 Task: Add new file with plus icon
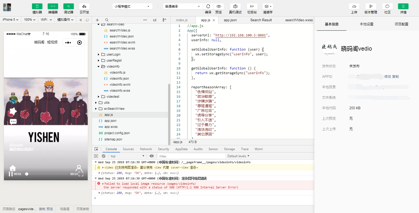(x=97, y=20)
